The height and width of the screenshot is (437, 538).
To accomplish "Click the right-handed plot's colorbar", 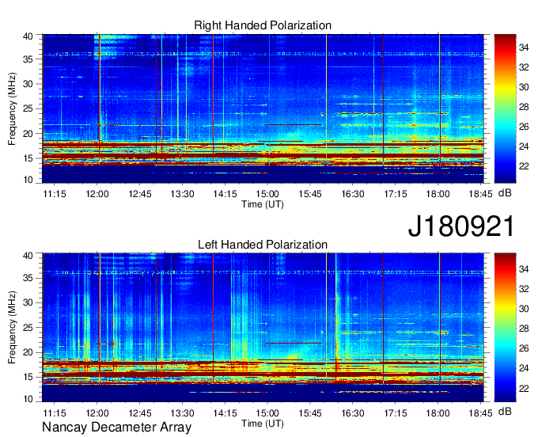I will point(505,108).
